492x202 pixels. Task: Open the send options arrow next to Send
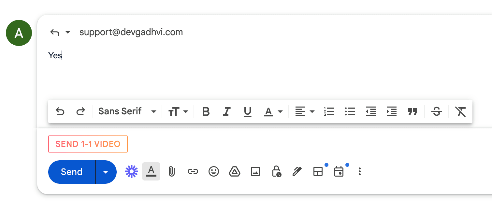106,172
